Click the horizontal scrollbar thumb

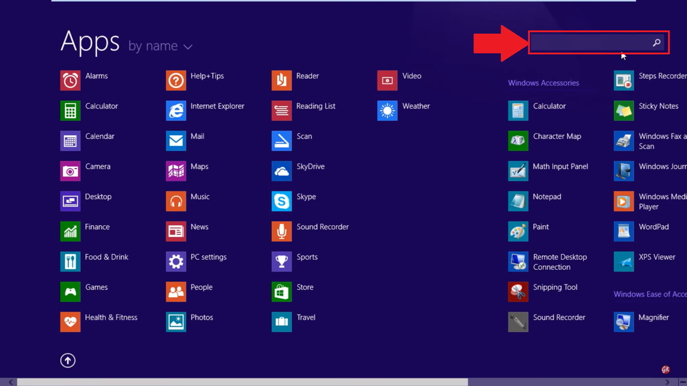[x=242, y=382]
